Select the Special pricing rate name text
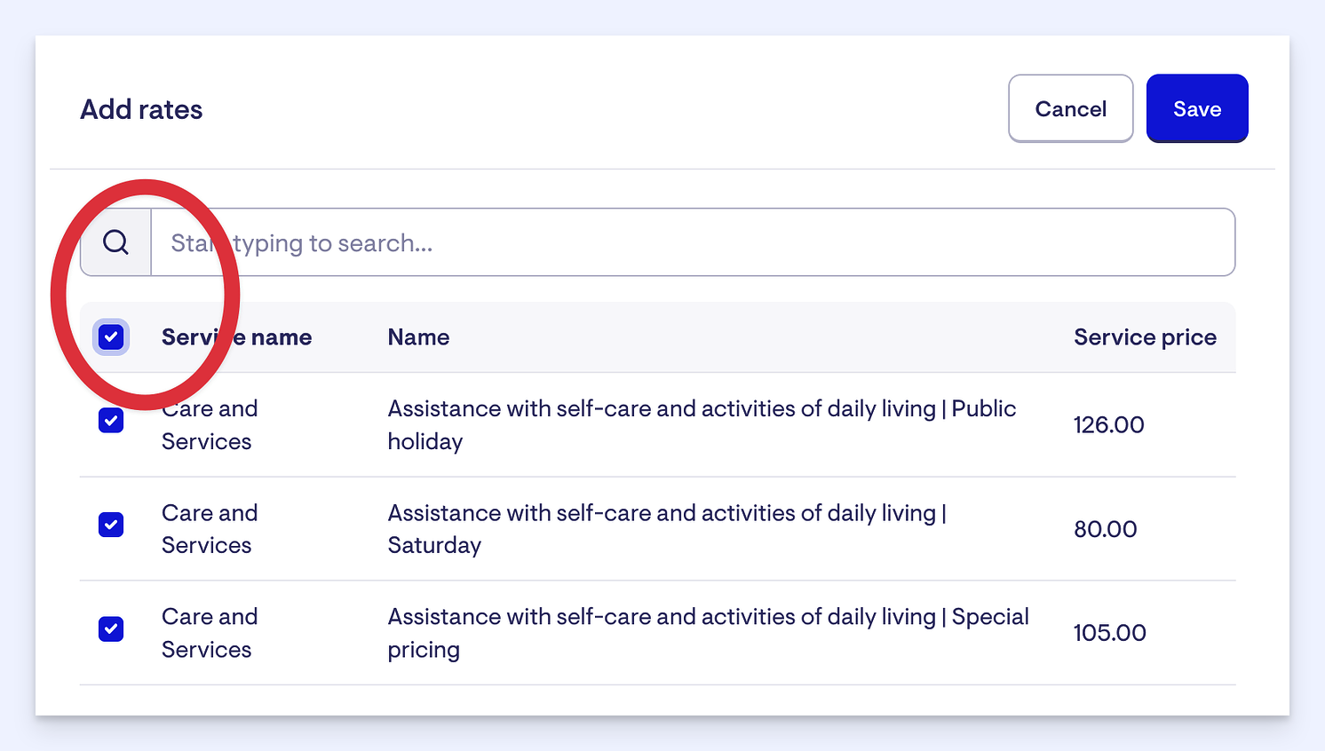 (708, 633)
